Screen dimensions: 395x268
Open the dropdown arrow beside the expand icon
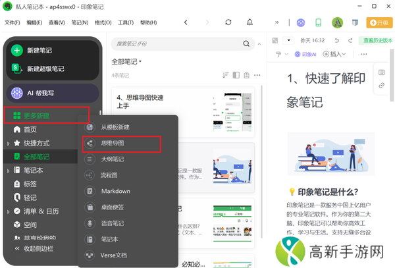pos(289,40)
